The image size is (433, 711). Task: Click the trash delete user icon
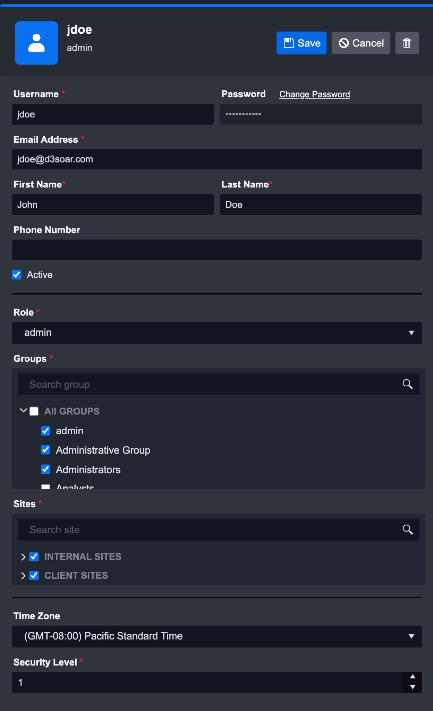pos(407,43)
